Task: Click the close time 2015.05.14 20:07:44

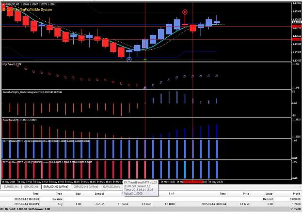Action: 213,204
